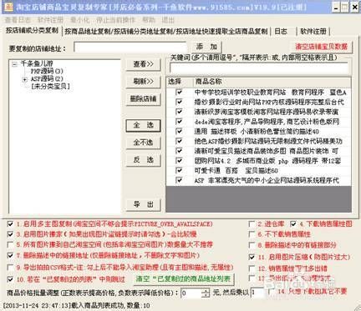
Task: Select PHP源码 (3) category in tree
Action: [47, 71]
